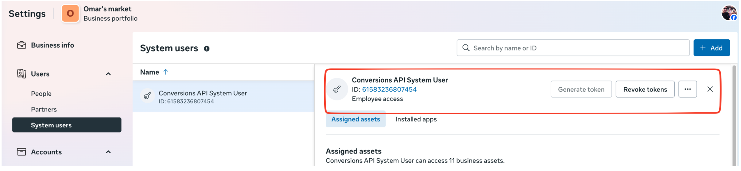
Task: Go to Partners in the sidebar
Action: pos(44,110)
